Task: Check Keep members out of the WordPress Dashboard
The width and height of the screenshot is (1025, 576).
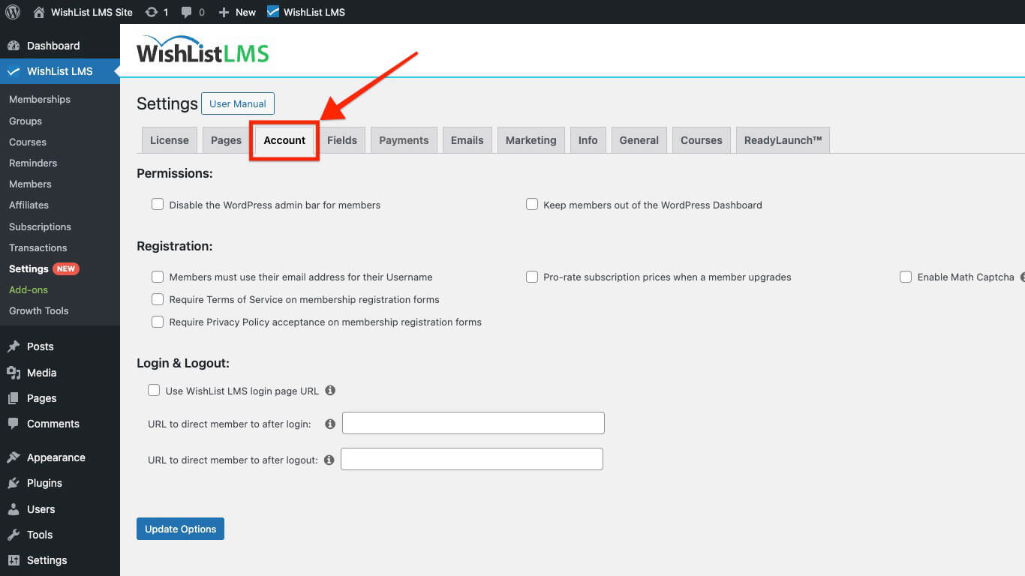Action: [x=532, y=204]
